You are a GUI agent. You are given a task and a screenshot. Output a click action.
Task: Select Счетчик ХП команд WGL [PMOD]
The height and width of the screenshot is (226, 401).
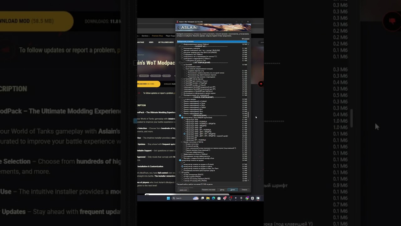coord(182,180)
